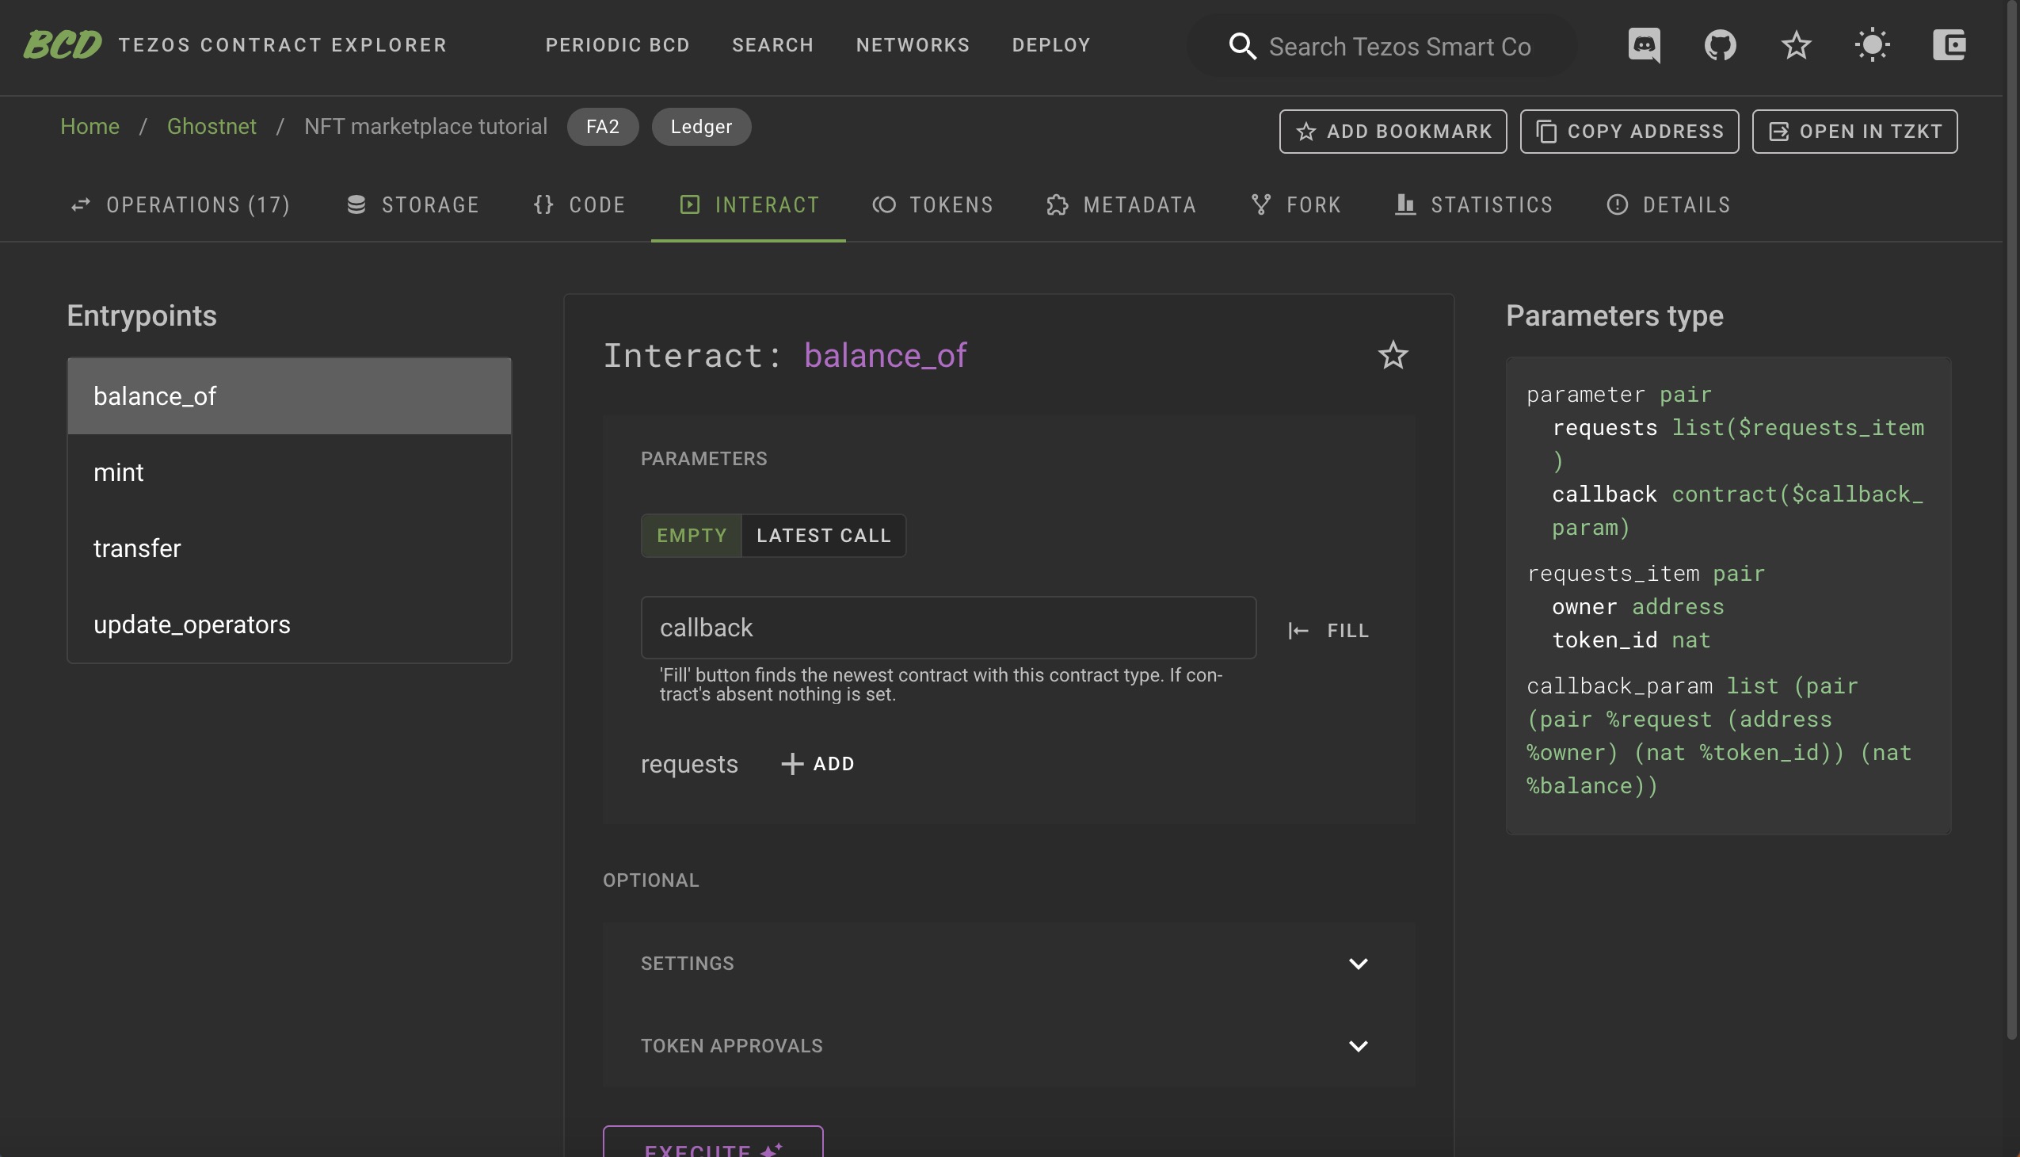Open bookmarks star icon in header

1796,45
